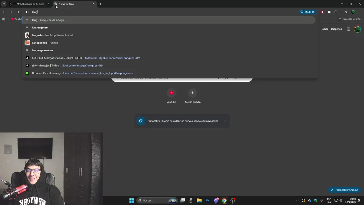Expand the Personaliza Chrome banner chevron
364x205 pixels.
coord(225,121)
